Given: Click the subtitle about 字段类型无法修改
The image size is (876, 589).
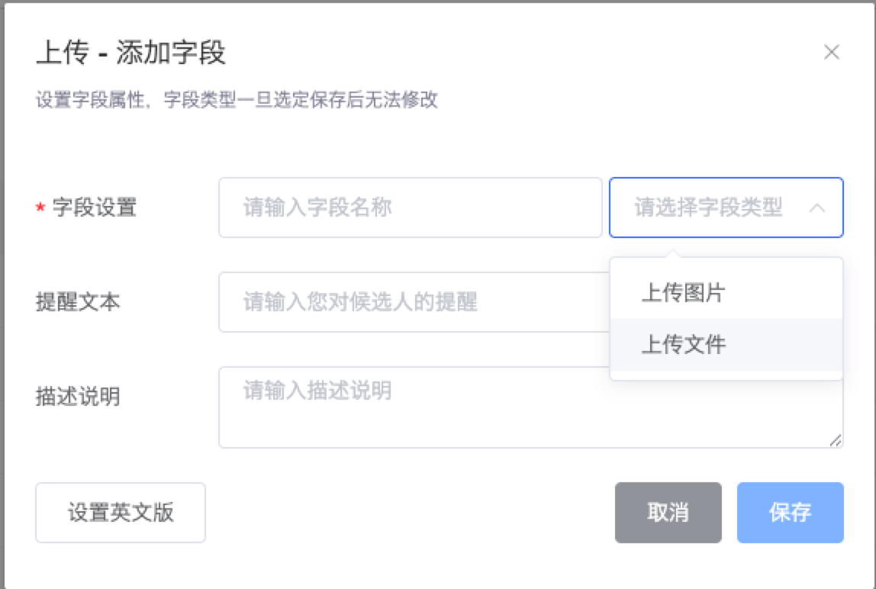Looking at the screenshot, I should click(237, 100).
